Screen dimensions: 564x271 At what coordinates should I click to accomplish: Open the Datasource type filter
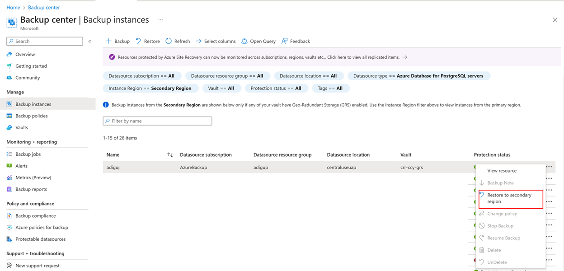pos(418,75)
